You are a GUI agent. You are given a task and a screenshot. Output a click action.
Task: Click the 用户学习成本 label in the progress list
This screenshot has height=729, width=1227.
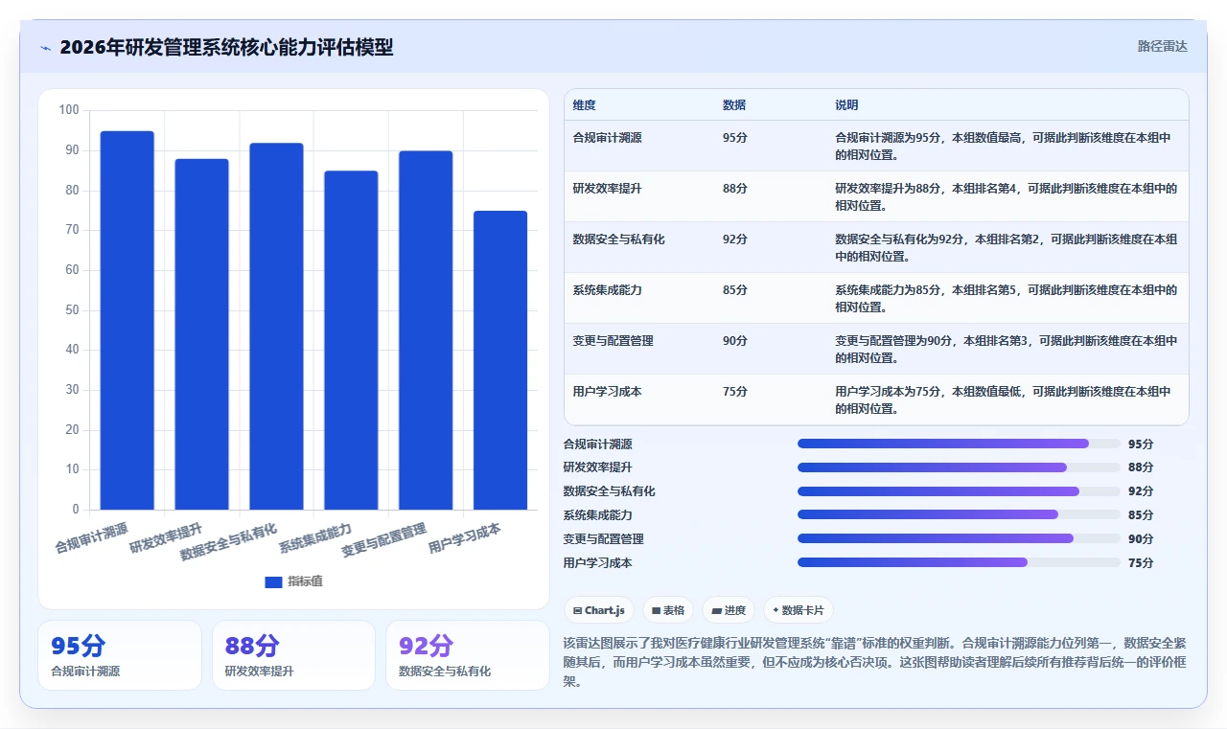tap(598, 563)
